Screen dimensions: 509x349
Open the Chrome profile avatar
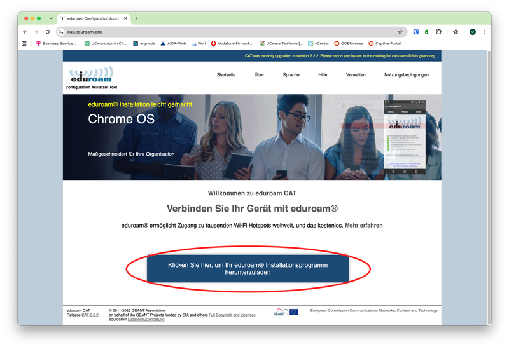473,32
